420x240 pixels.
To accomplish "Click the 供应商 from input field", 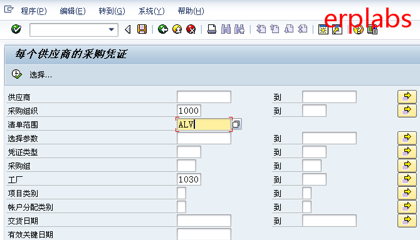I will coord(204,97).
